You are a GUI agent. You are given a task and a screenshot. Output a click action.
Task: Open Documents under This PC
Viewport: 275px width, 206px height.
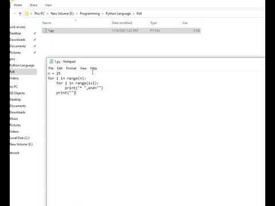(x=18, y=106)
